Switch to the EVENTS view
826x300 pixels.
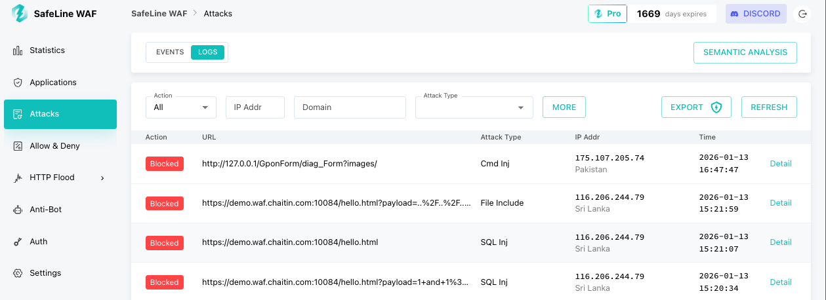click(x=170, y=52)
